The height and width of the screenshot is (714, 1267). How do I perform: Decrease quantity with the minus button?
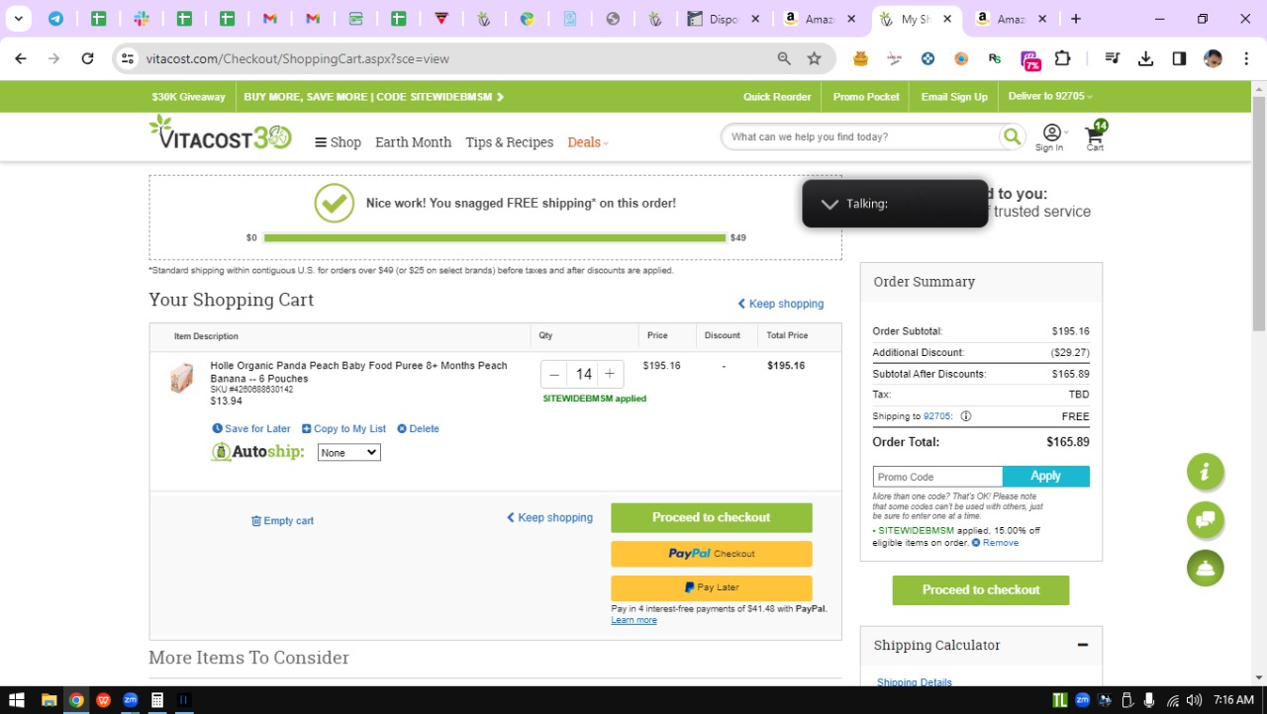pyautogui.click(x=554, y=374)
